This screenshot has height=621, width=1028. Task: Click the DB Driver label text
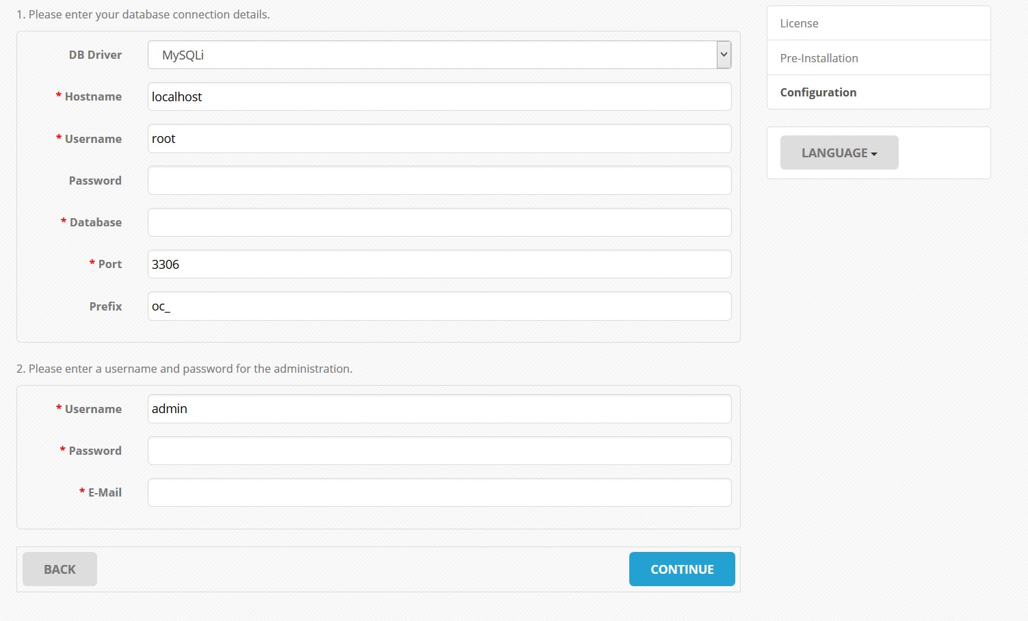click(95, 55)
